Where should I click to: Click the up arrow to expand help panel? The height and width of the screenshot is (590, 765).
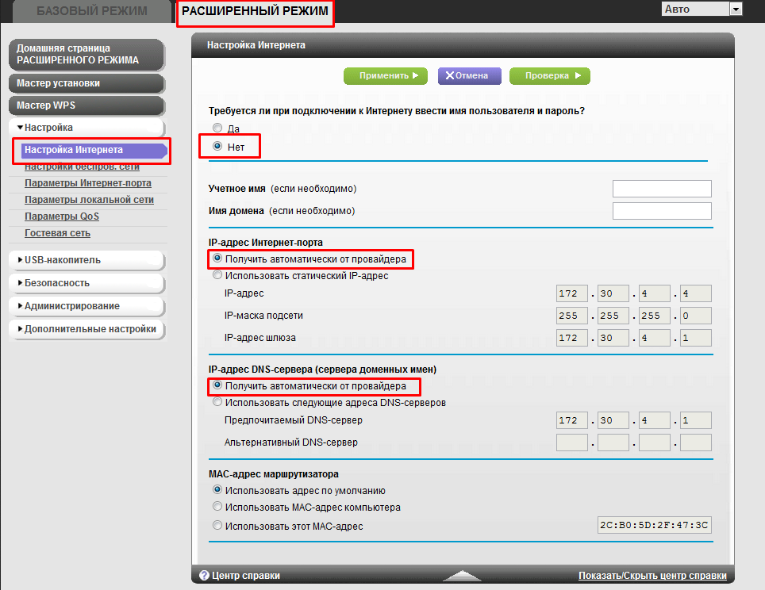pyautogui.click(x=462, y=576)
